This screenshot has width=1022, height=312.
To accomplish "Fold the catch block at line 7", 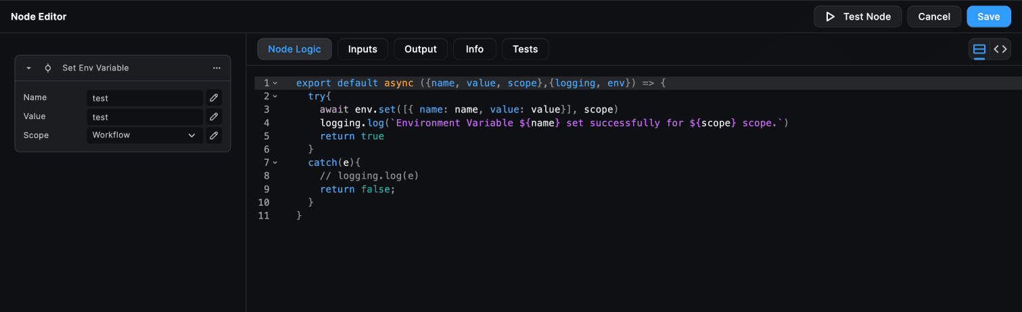I will pos(275,162).
